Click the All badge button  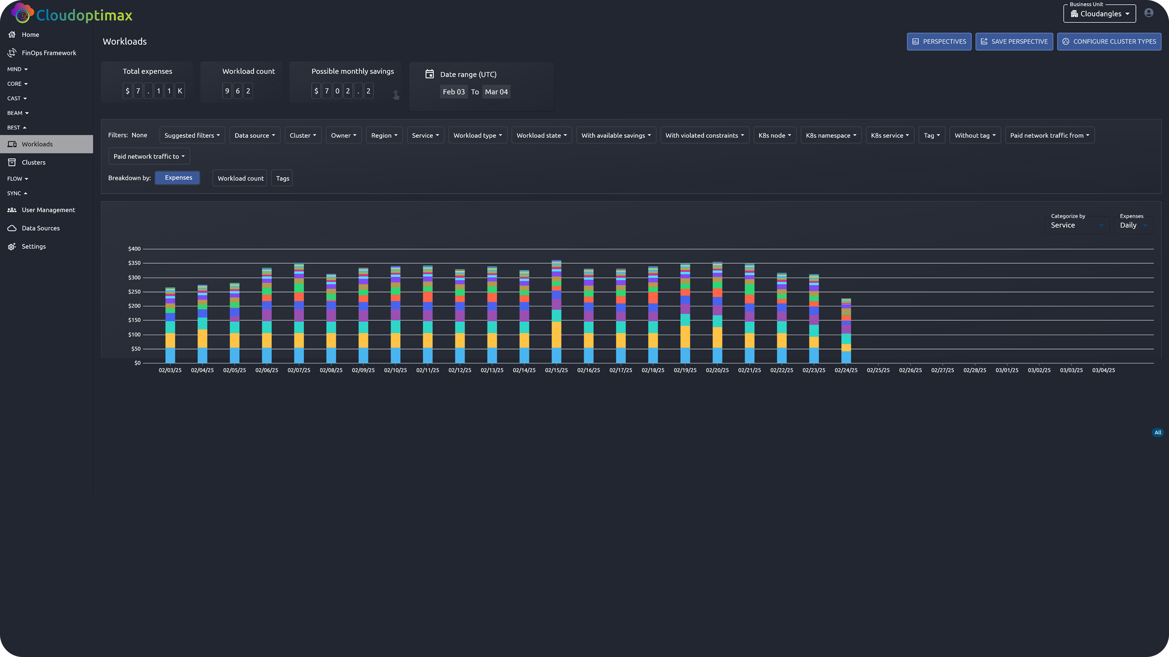[1158, 433]
